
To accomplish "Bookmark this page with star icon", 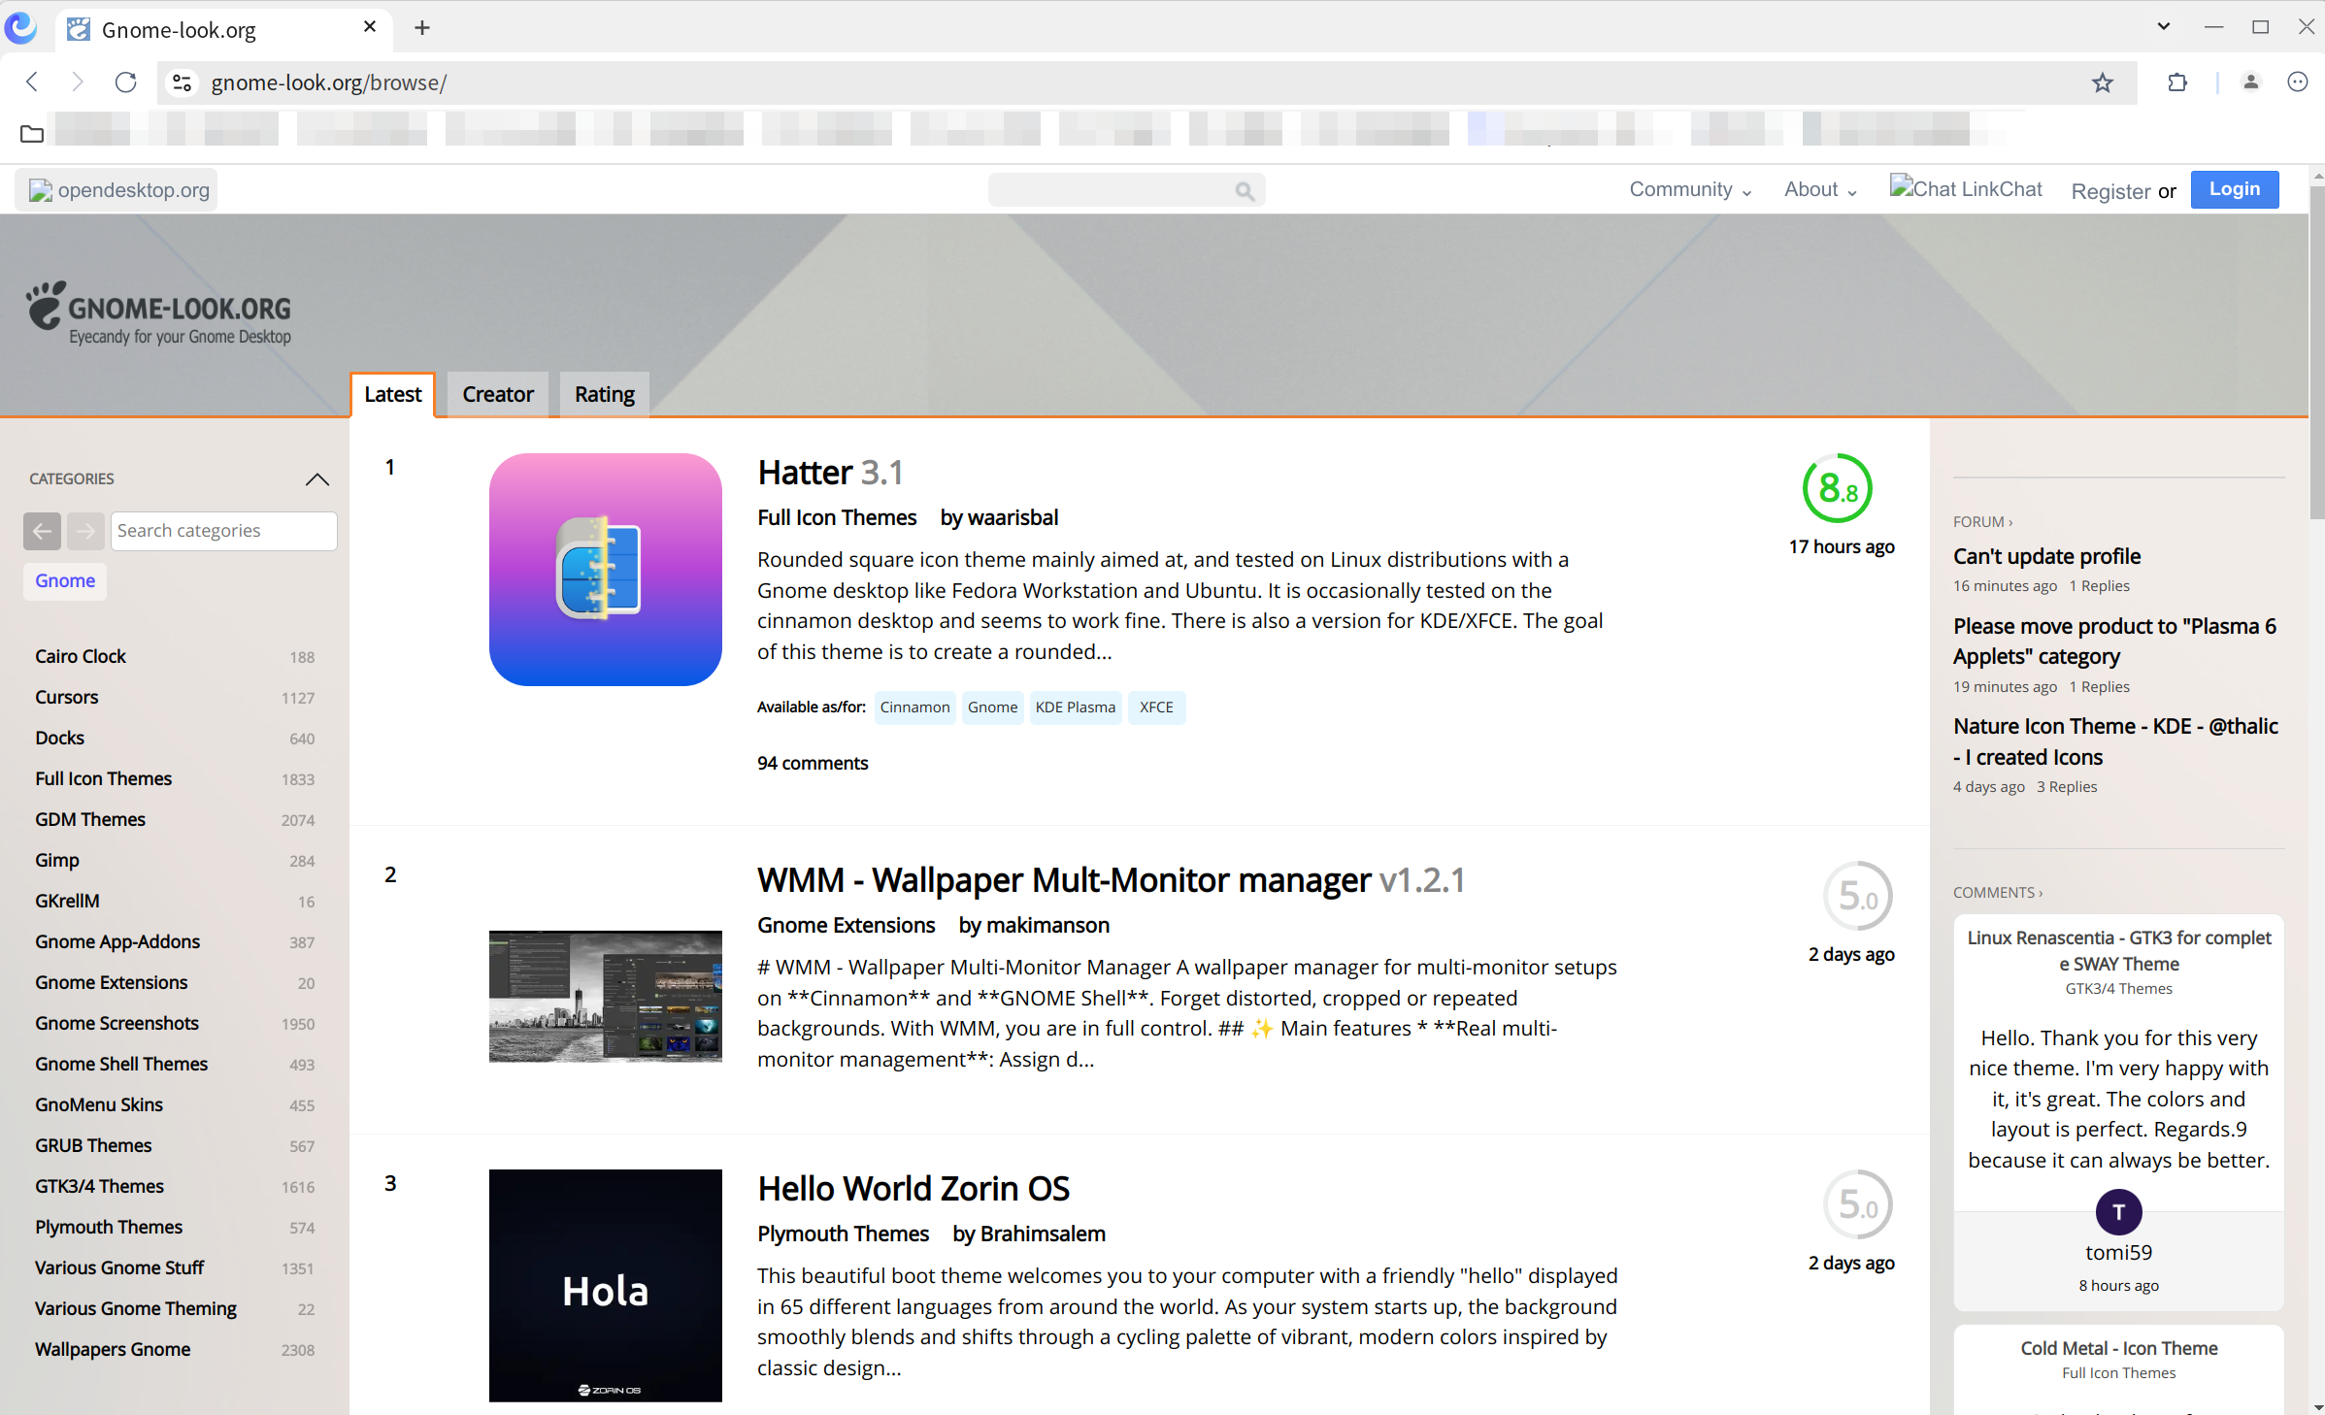I will click(2102, 82).
